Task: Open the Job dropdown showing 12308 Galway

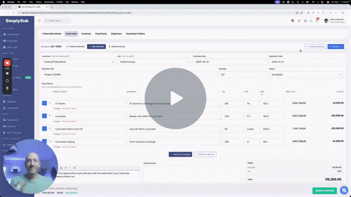Action: pos(155,62)
